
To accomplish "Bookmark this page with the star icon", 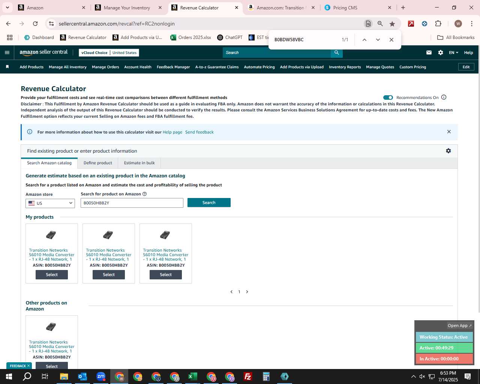I will (392, 24).
